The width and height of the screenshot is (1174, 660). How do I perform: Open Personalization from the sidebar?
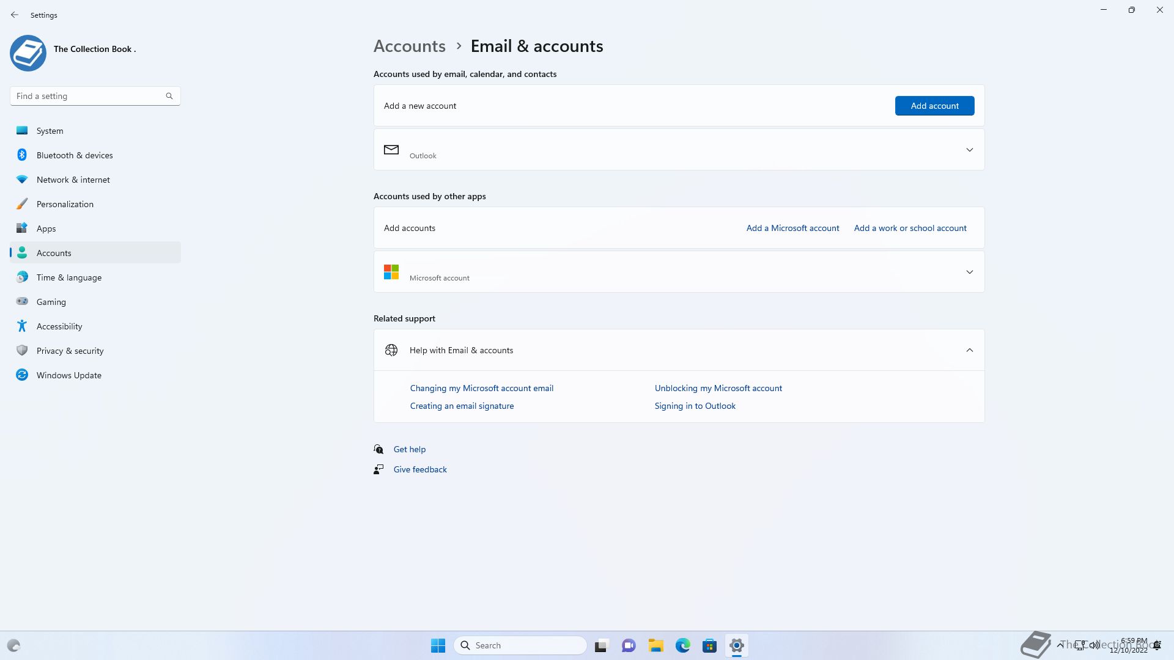95,204
